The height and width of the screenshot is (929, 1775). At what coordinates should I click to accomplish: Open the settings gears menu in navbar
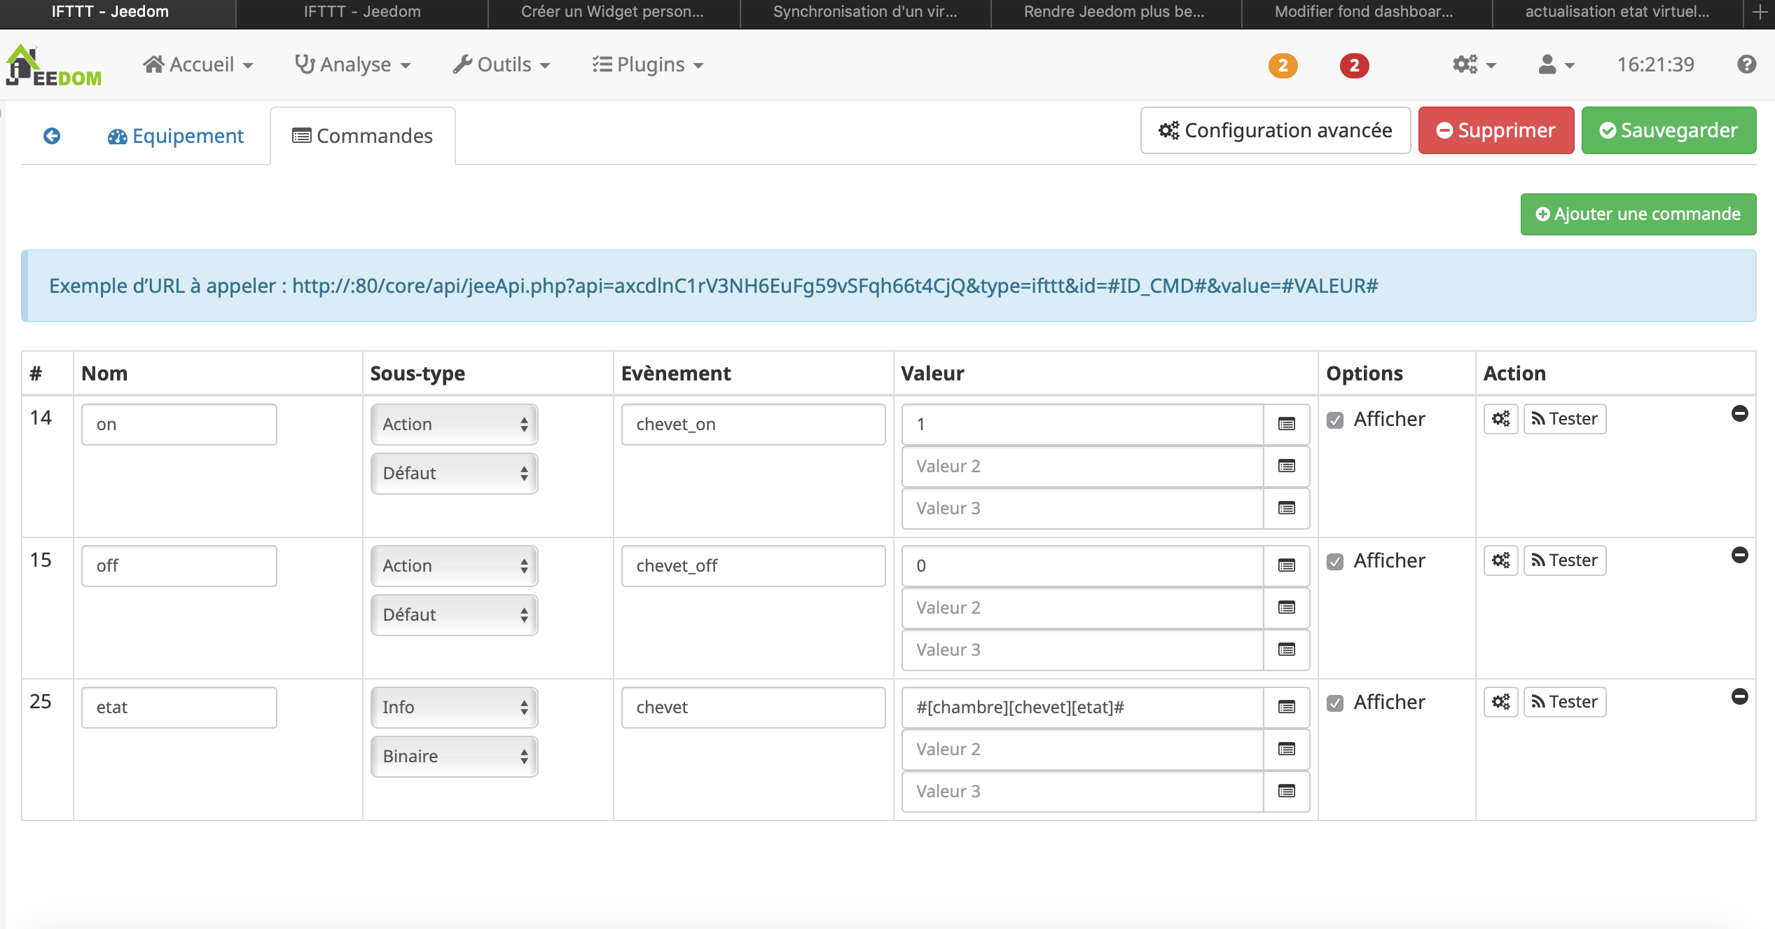pyautogui.click(x=1474, y=65)
